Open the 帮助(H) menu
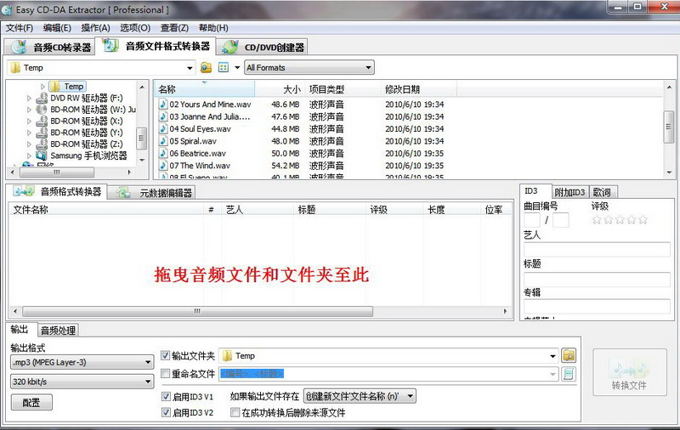Image resolution: width=680 pixels, height=430 pixels. (213, 28)
